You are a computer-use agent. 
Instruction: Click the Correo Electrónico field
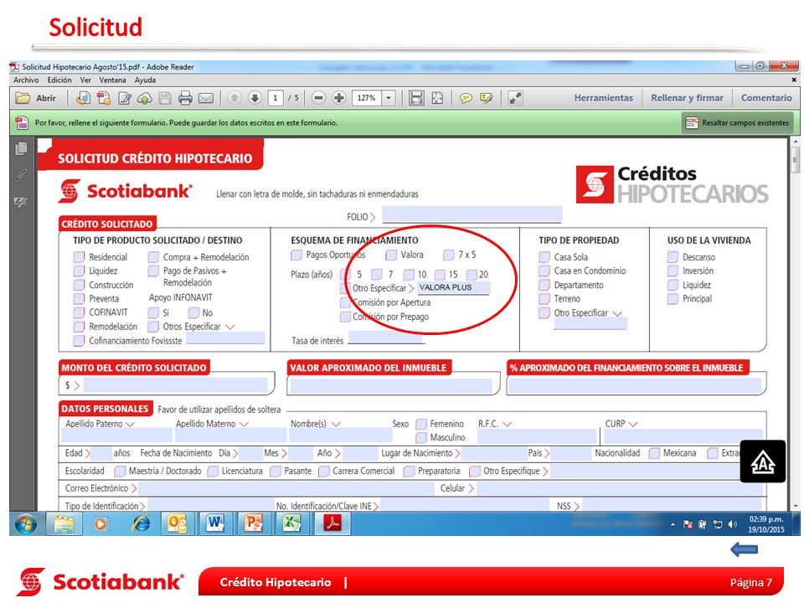286,488
